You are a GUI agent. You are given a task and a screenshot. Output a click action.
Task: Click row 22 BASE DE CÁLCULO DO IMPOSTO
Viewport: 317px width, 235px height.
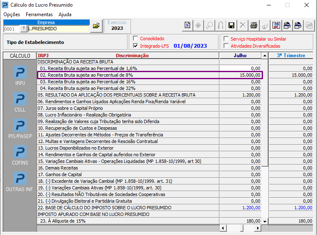(128, 208)
